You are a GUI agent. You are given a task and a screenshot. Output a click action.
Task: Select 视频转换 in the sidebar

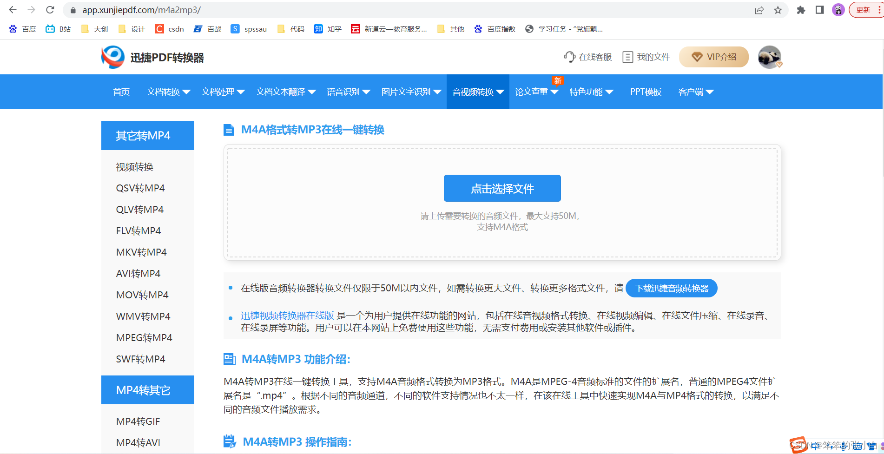pyautogui.click(x=135, y=167)
